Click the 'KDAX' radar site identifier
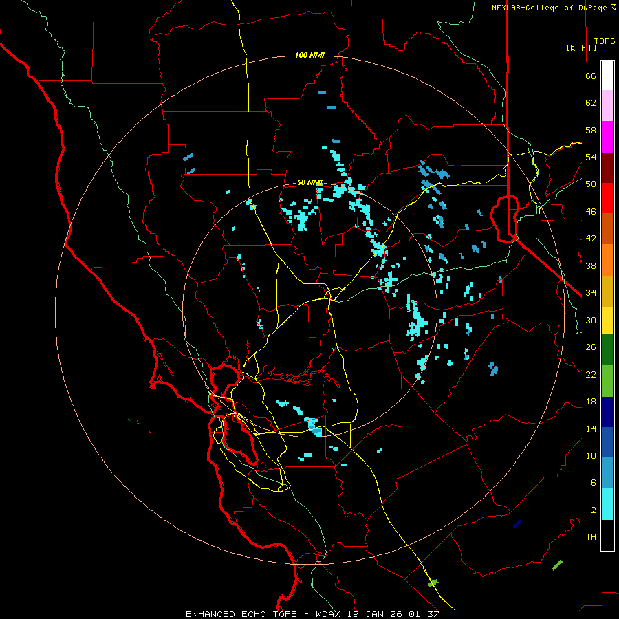The width and height of the screenshot is (619, 619). point(329,614)
